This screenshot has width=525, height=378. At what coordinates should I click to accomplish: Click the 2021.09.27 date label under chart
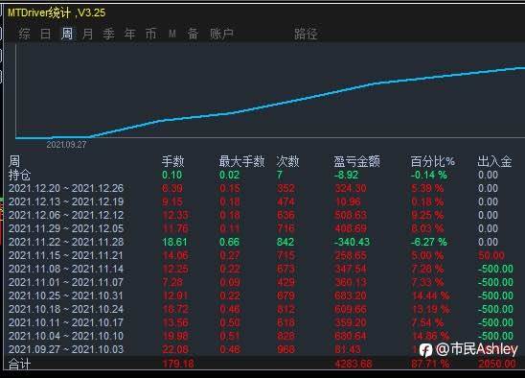point(66,145)
